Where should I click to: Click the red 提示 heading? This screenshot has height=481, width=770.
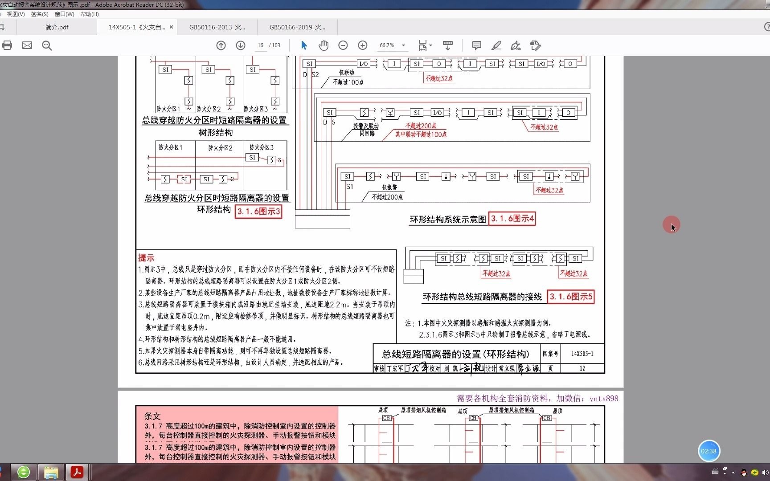click(x=146, y=258)
